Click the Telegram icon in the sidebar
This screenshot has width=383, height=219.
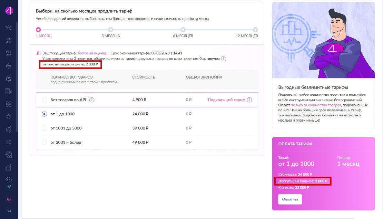point(9,187)
